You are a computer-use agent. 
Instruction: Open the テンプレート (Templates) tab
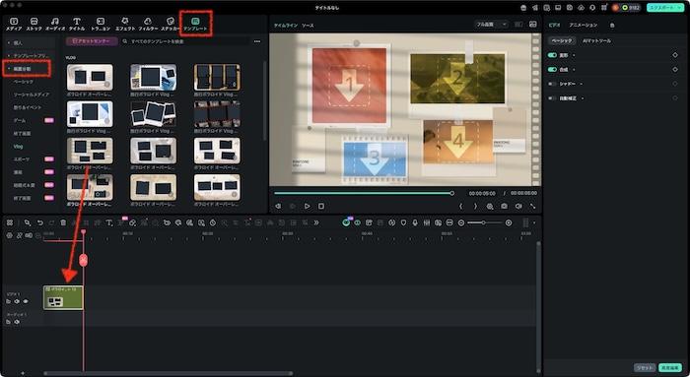pyautogui.click(x=195, y=24)
